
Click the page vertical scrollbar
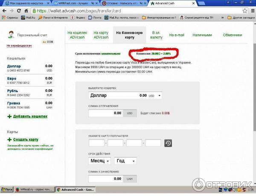pos(255,87)
